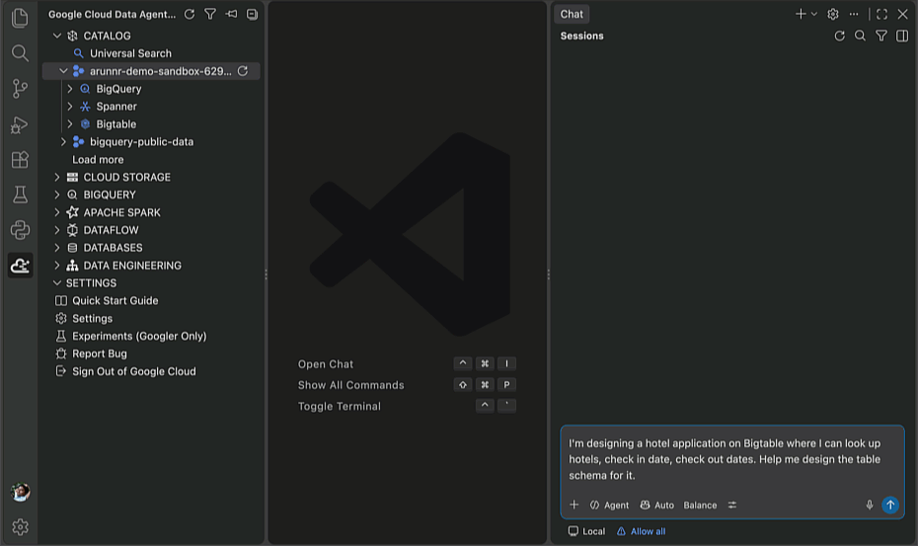Open Settings item under SETTINGS

pos(92,319)
